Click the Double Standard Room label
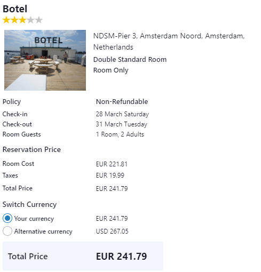This screenshot has width=261, height=272. 130,59
